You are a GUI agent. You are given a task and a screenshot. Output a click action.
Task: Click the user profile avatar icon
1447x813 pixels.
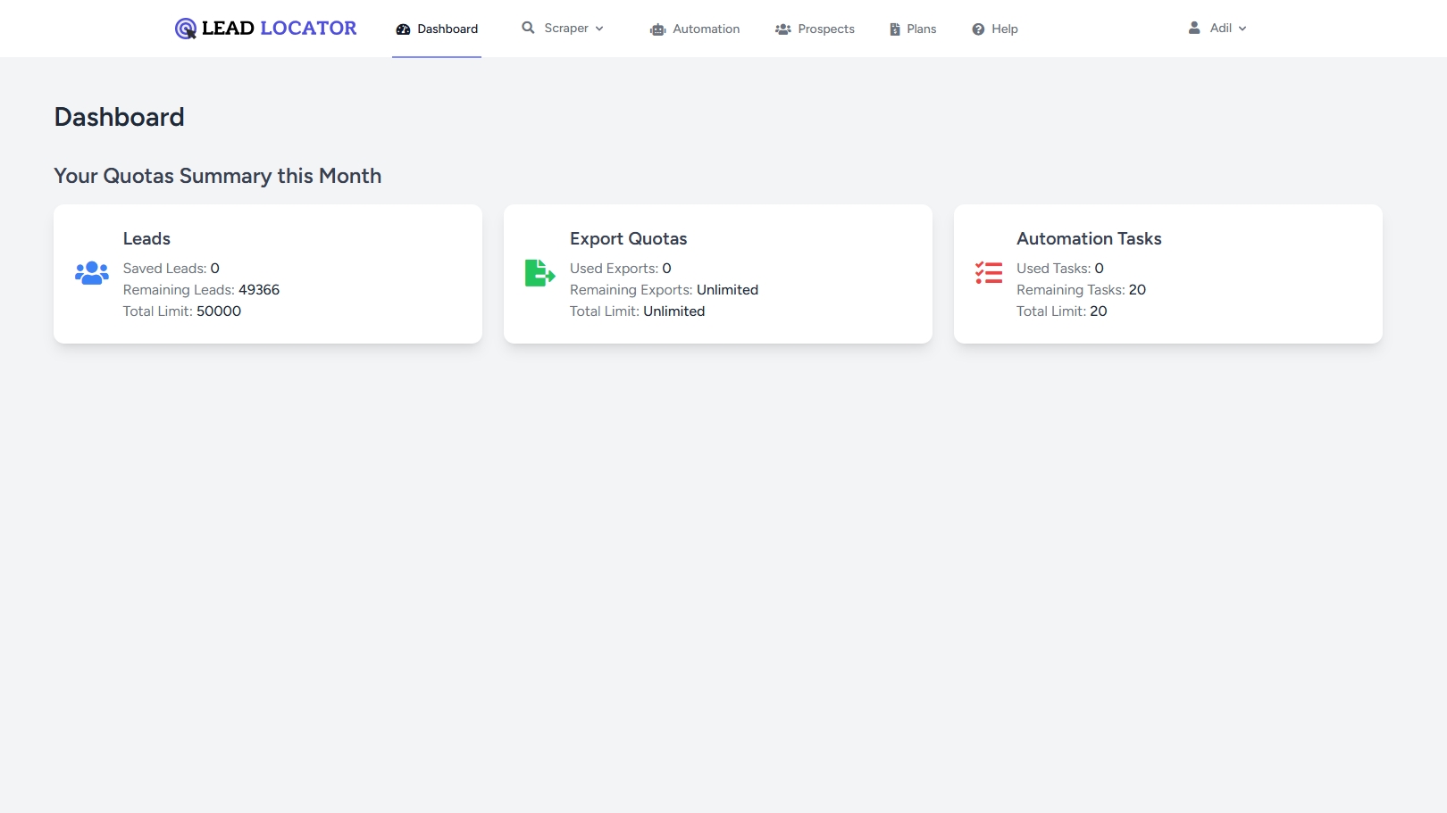[x=1194, y=28]
